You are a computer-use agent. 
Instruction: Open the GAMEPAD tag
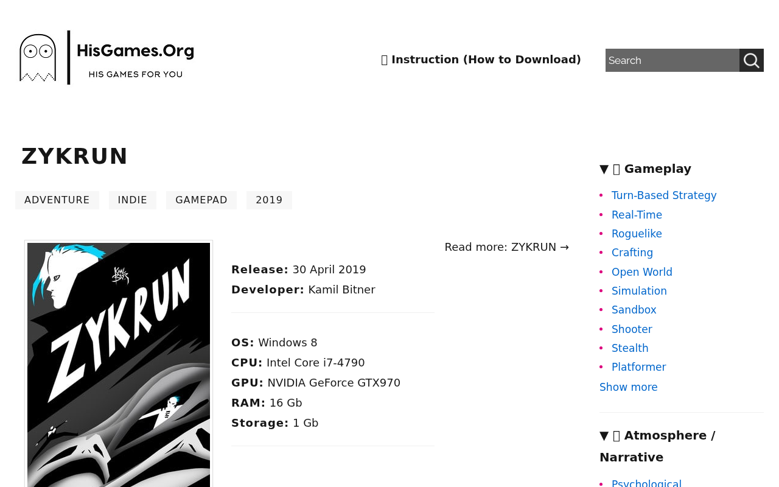pyautogui.click(x=201, y=200)
